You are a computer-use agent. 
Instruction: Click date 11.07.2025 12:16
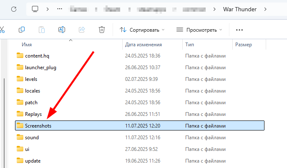143,138
